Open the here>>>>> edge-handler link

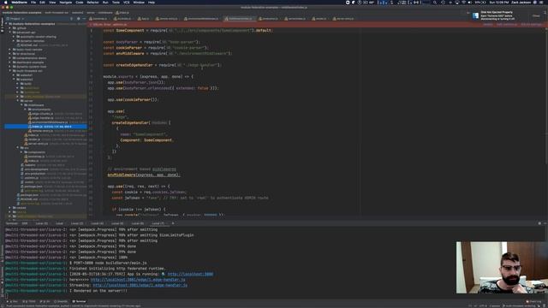click(138, 280)
